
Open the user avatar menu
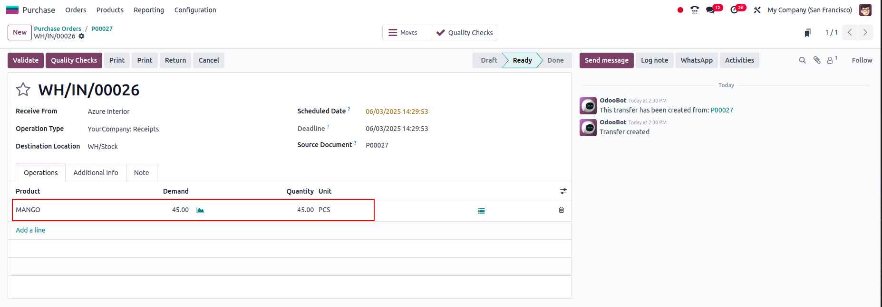[865, 10]
